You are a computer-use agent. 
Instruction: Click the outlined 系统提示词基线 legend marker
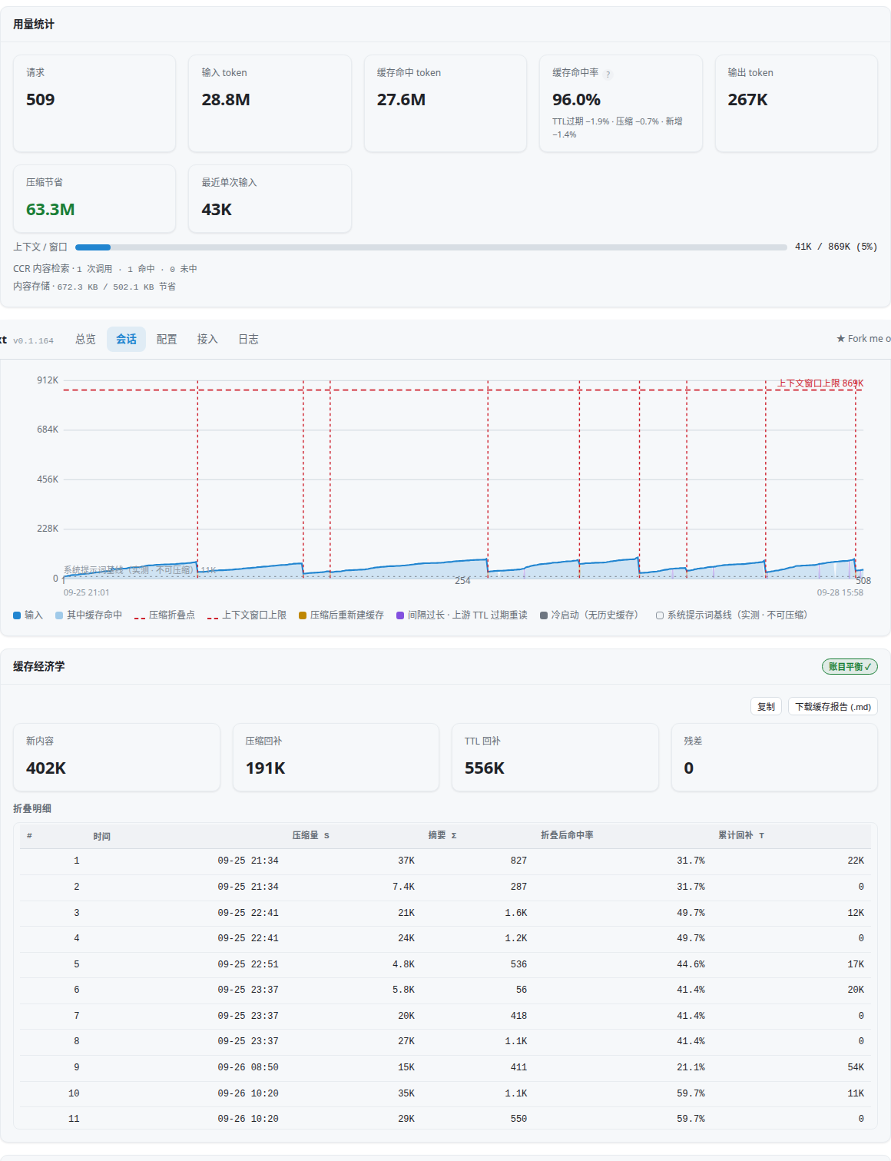(x=660, y=615)
